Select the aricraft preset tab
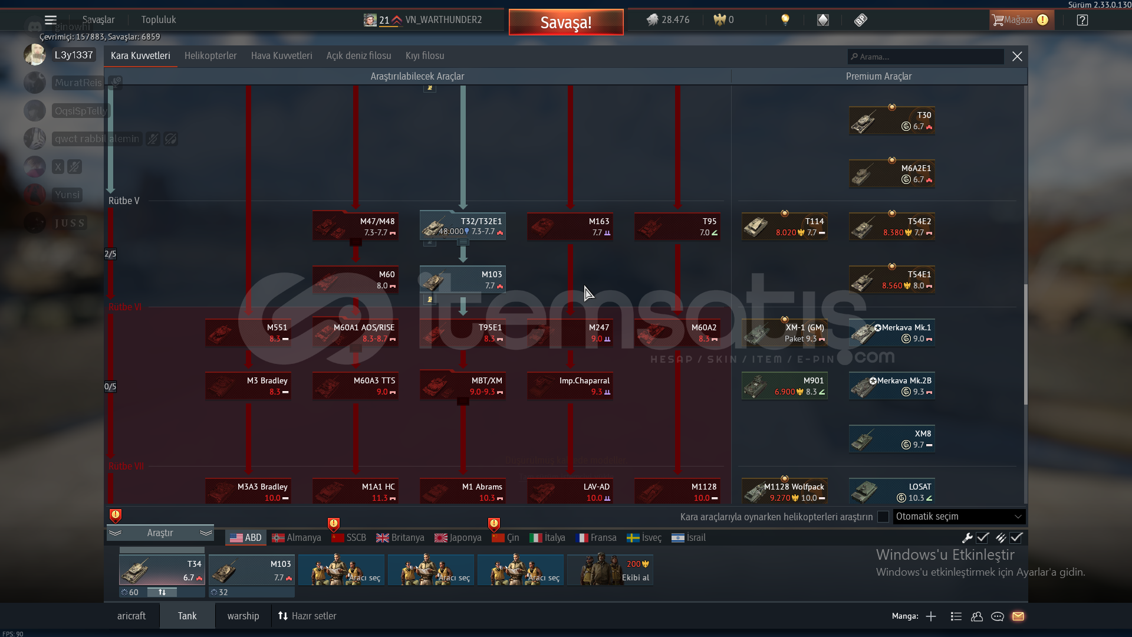1132x637 pixels. click(x=131, y=616)
